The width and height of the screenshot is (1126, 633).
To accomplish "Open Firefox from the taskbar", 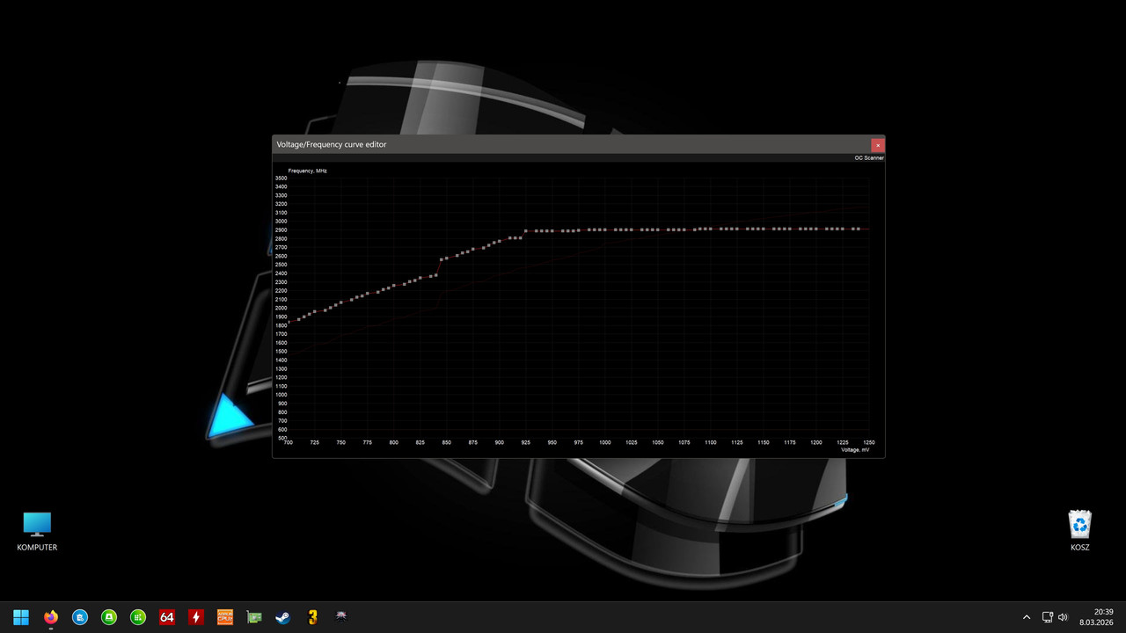I will (x=50, y=617).
